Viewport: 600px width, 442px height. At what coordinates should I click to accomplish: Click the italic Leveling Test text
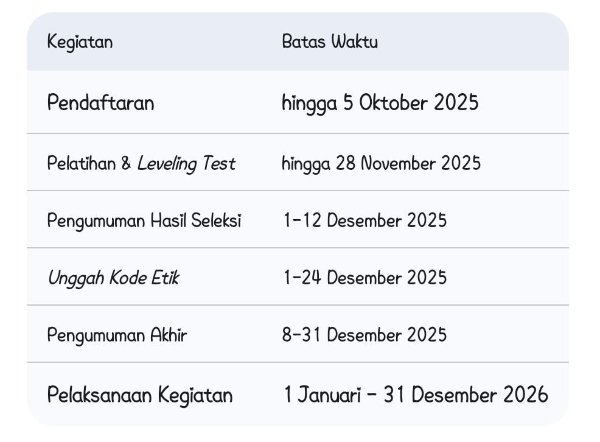pyautogui.click(x=186, y=163)
